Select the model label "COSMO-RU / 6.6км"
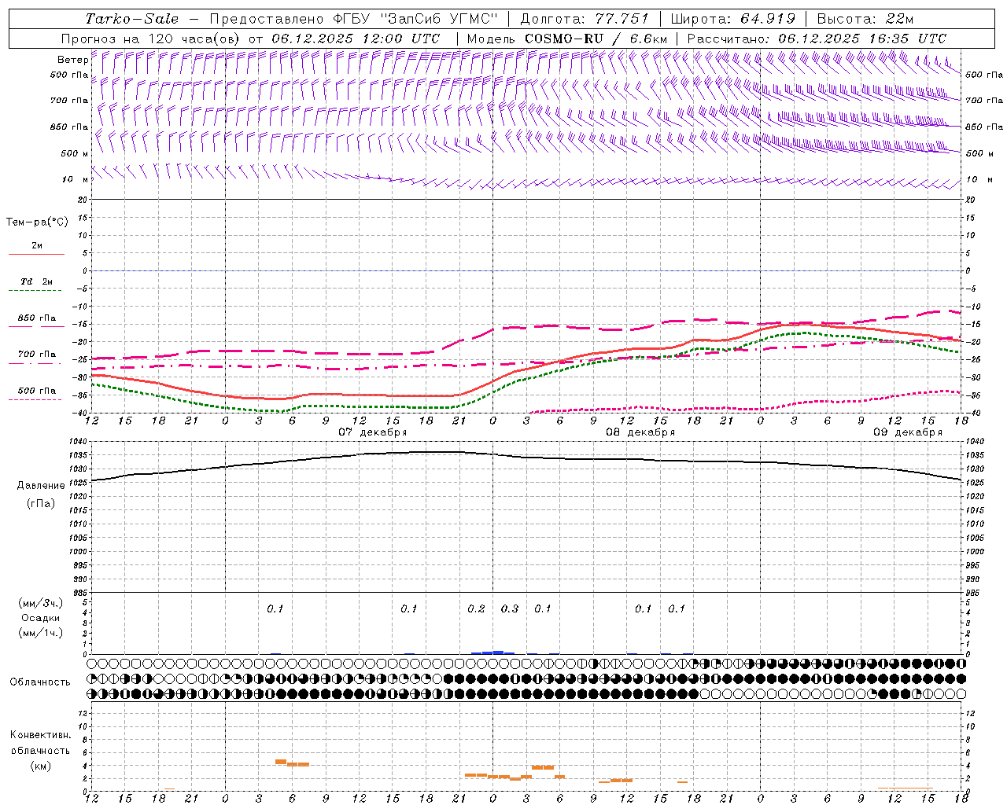The width and height of the screenshot is (1007, 805). tap(596, 39)
